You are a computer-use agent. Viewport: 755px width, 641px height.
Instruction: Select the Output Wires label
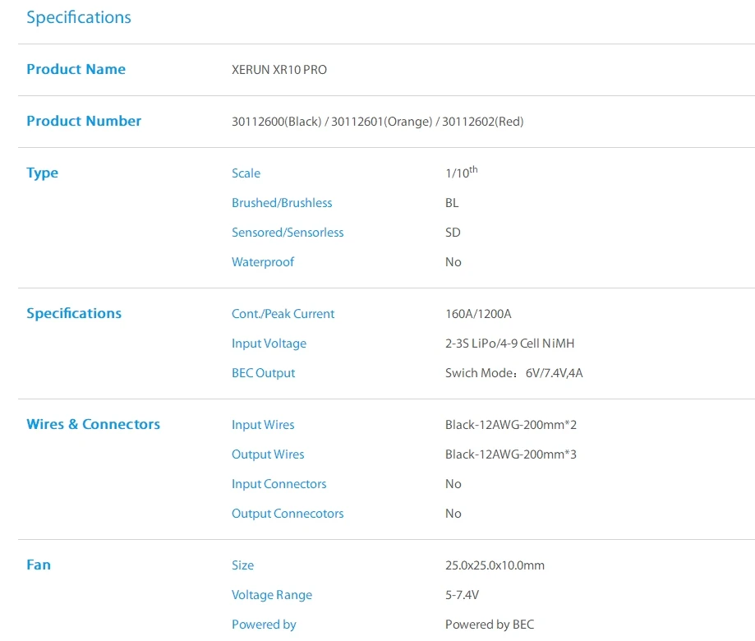pos(268,454)
